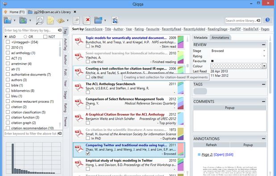Screen dimensions: 276x176
Task: Click the empty tag pill under TAGS
Action: 200,91
